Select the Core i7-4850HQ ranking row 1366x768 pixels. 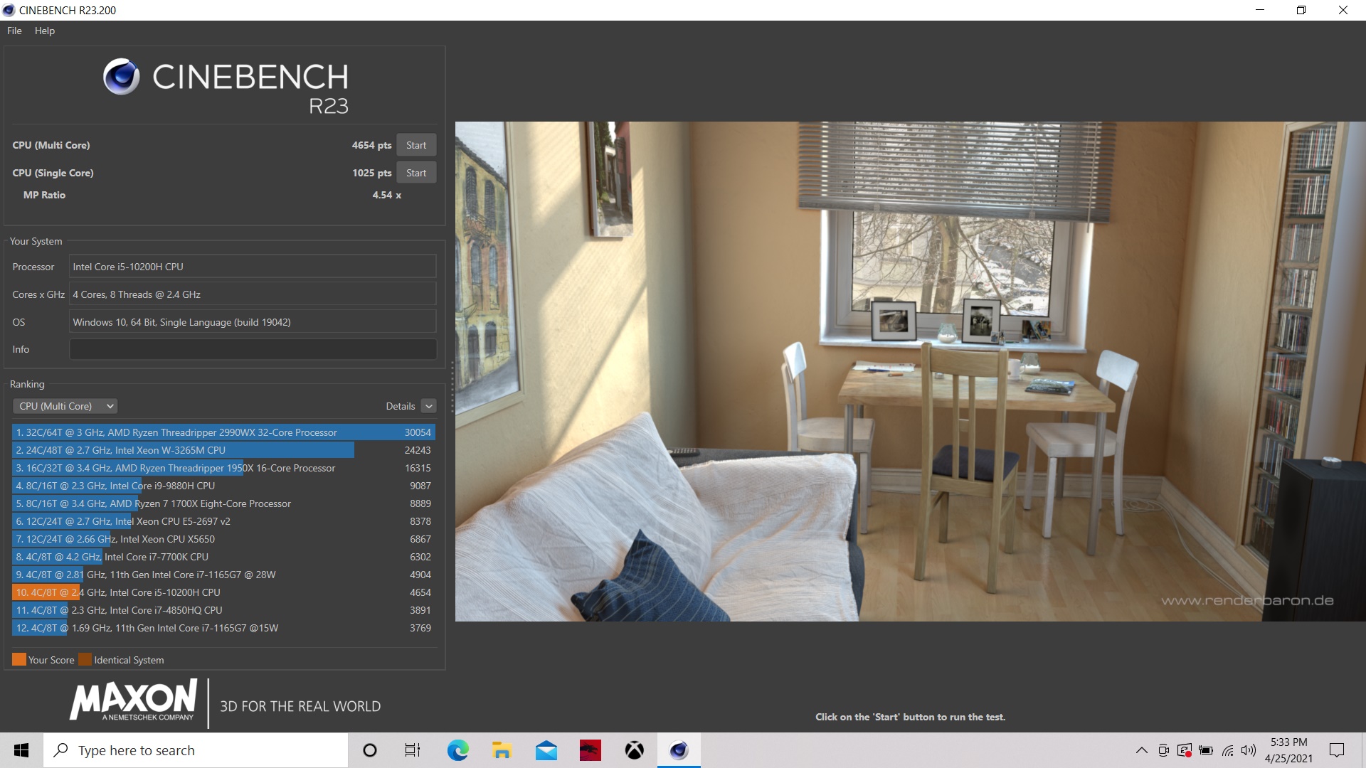coord(223,610)
